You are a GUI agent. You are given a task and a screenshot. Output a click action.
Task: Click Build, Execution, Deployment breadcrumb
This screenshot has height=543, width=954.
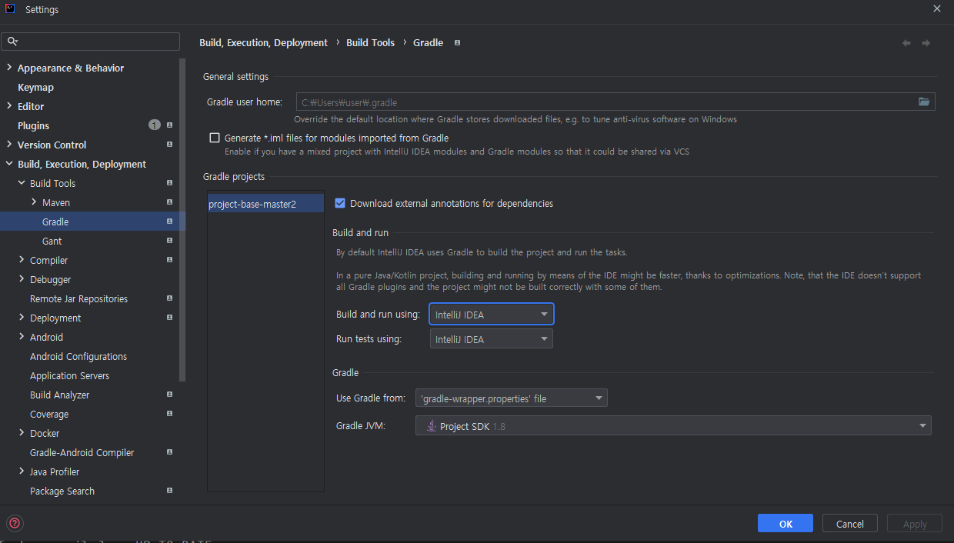(263, 43)
